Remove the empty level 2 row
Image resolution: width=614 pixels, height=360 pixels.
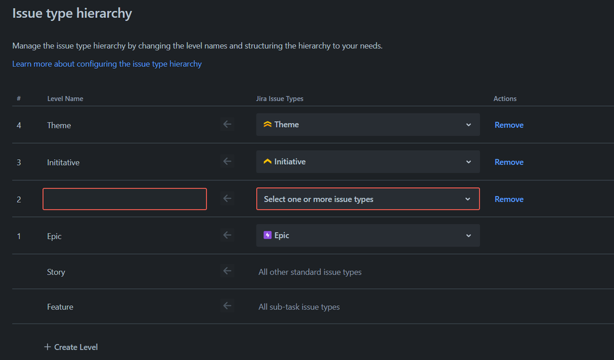pos(509,199)
